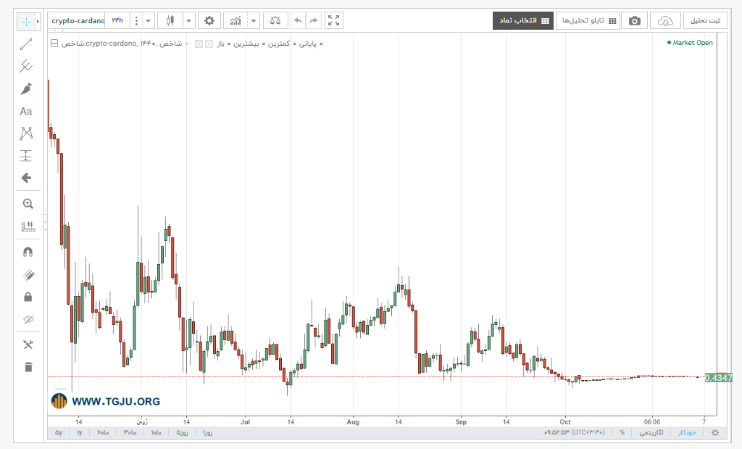
Task: Select the trend line drawing tool
Action: (26, 44)
